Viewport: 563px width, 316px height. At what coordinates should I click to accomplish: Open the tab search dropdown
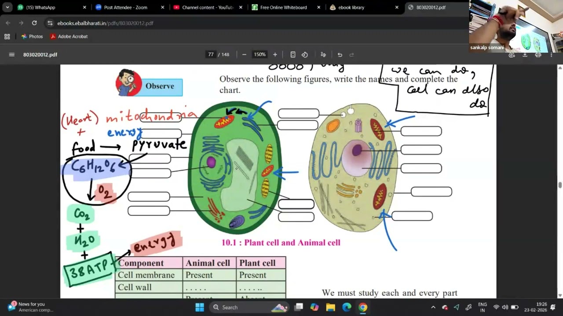7,7
